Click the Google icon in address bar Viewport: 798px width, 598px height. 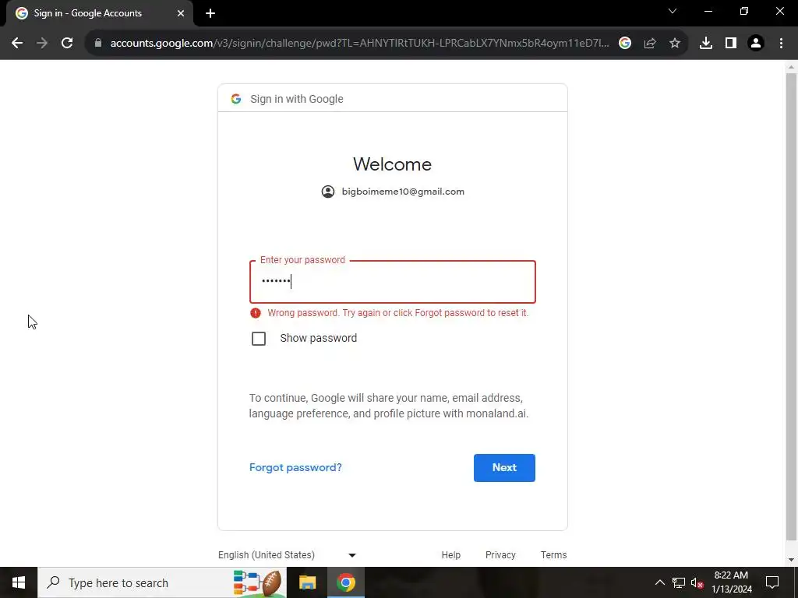625,44
